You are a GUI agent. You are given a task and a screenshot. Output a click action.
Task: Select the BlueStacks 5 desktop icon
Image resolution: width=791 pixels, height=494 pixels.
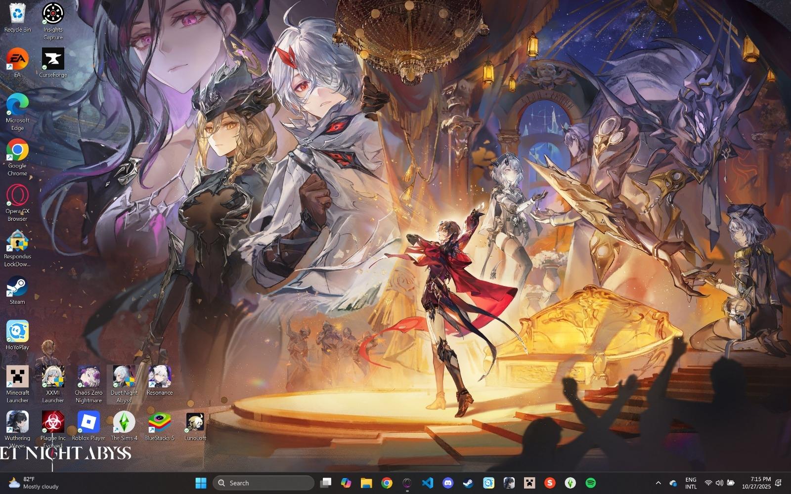[159, 425]
